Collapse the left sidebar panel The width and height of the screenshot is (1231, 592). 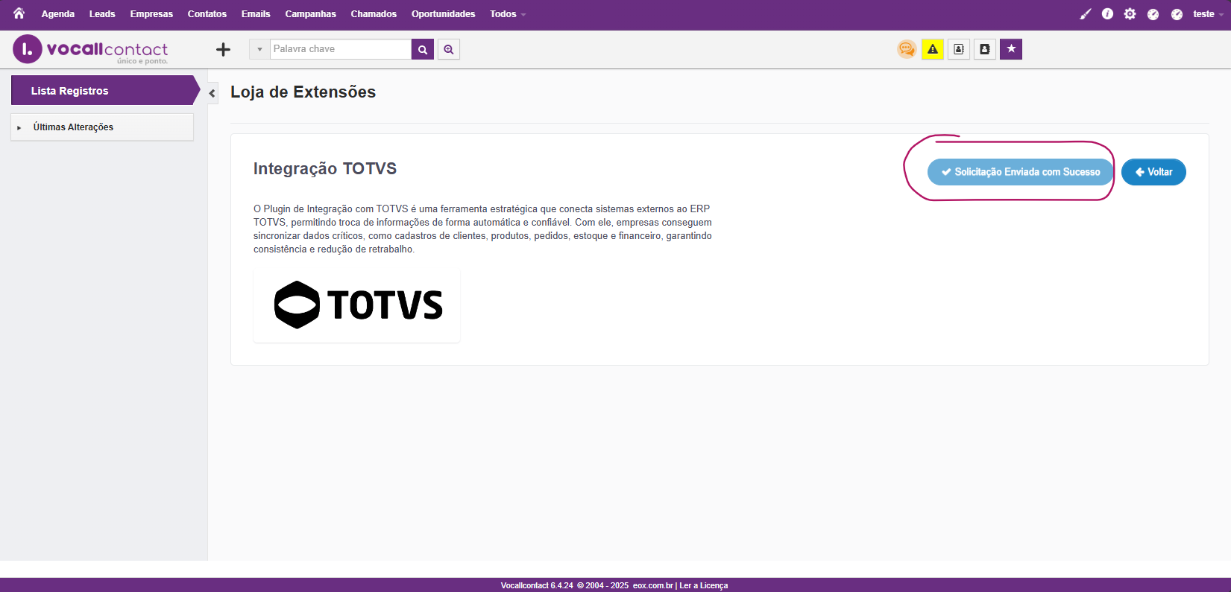point(212,93)
